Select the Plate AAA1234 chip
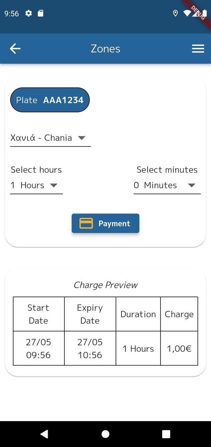211x447 pixels. [x=50, y=100]
